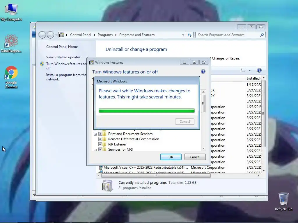Click Turn Windows features on or off link

(x=66, y=66)
